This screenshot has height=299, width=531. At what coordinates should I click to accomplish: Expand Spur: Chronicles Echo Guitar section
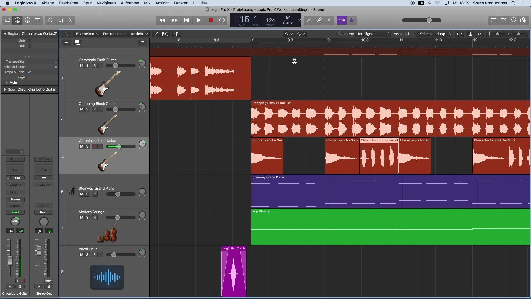pos(5,89)
